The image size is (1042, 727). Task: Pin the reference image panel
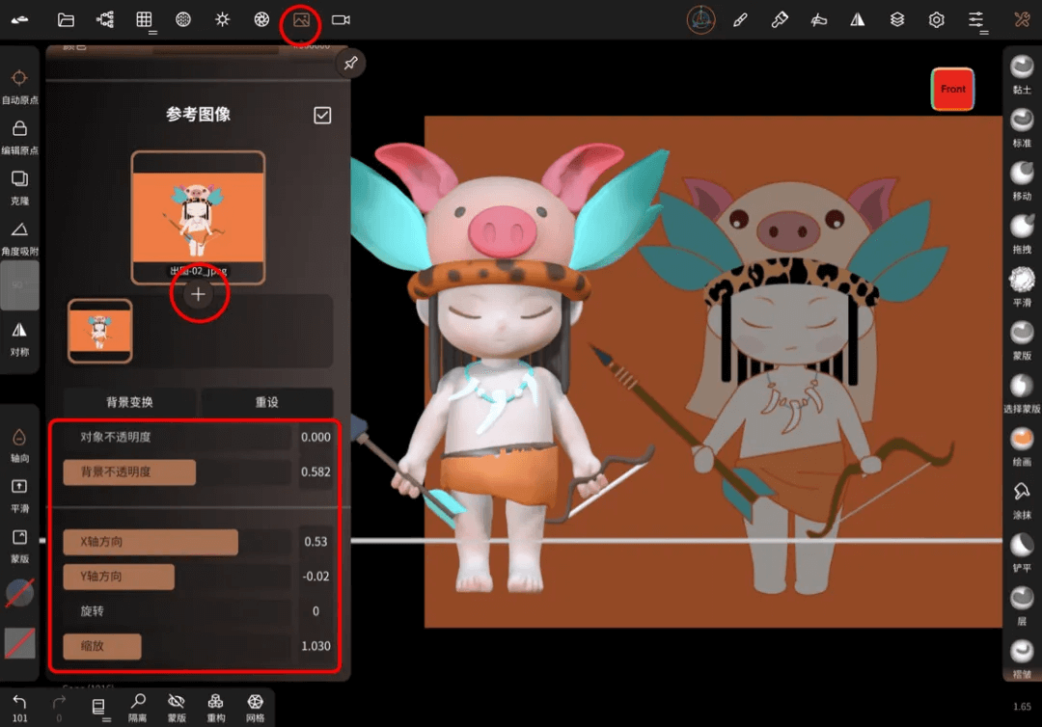(x=350, y=63)
